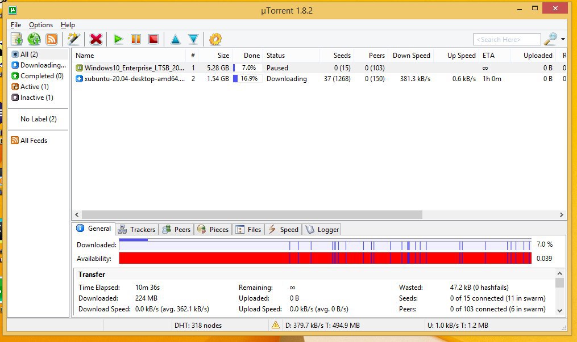This screenshot has width=577, height=342.
Task: Click paused status icon of Windows10 torrent
Action: click(79, 68)
